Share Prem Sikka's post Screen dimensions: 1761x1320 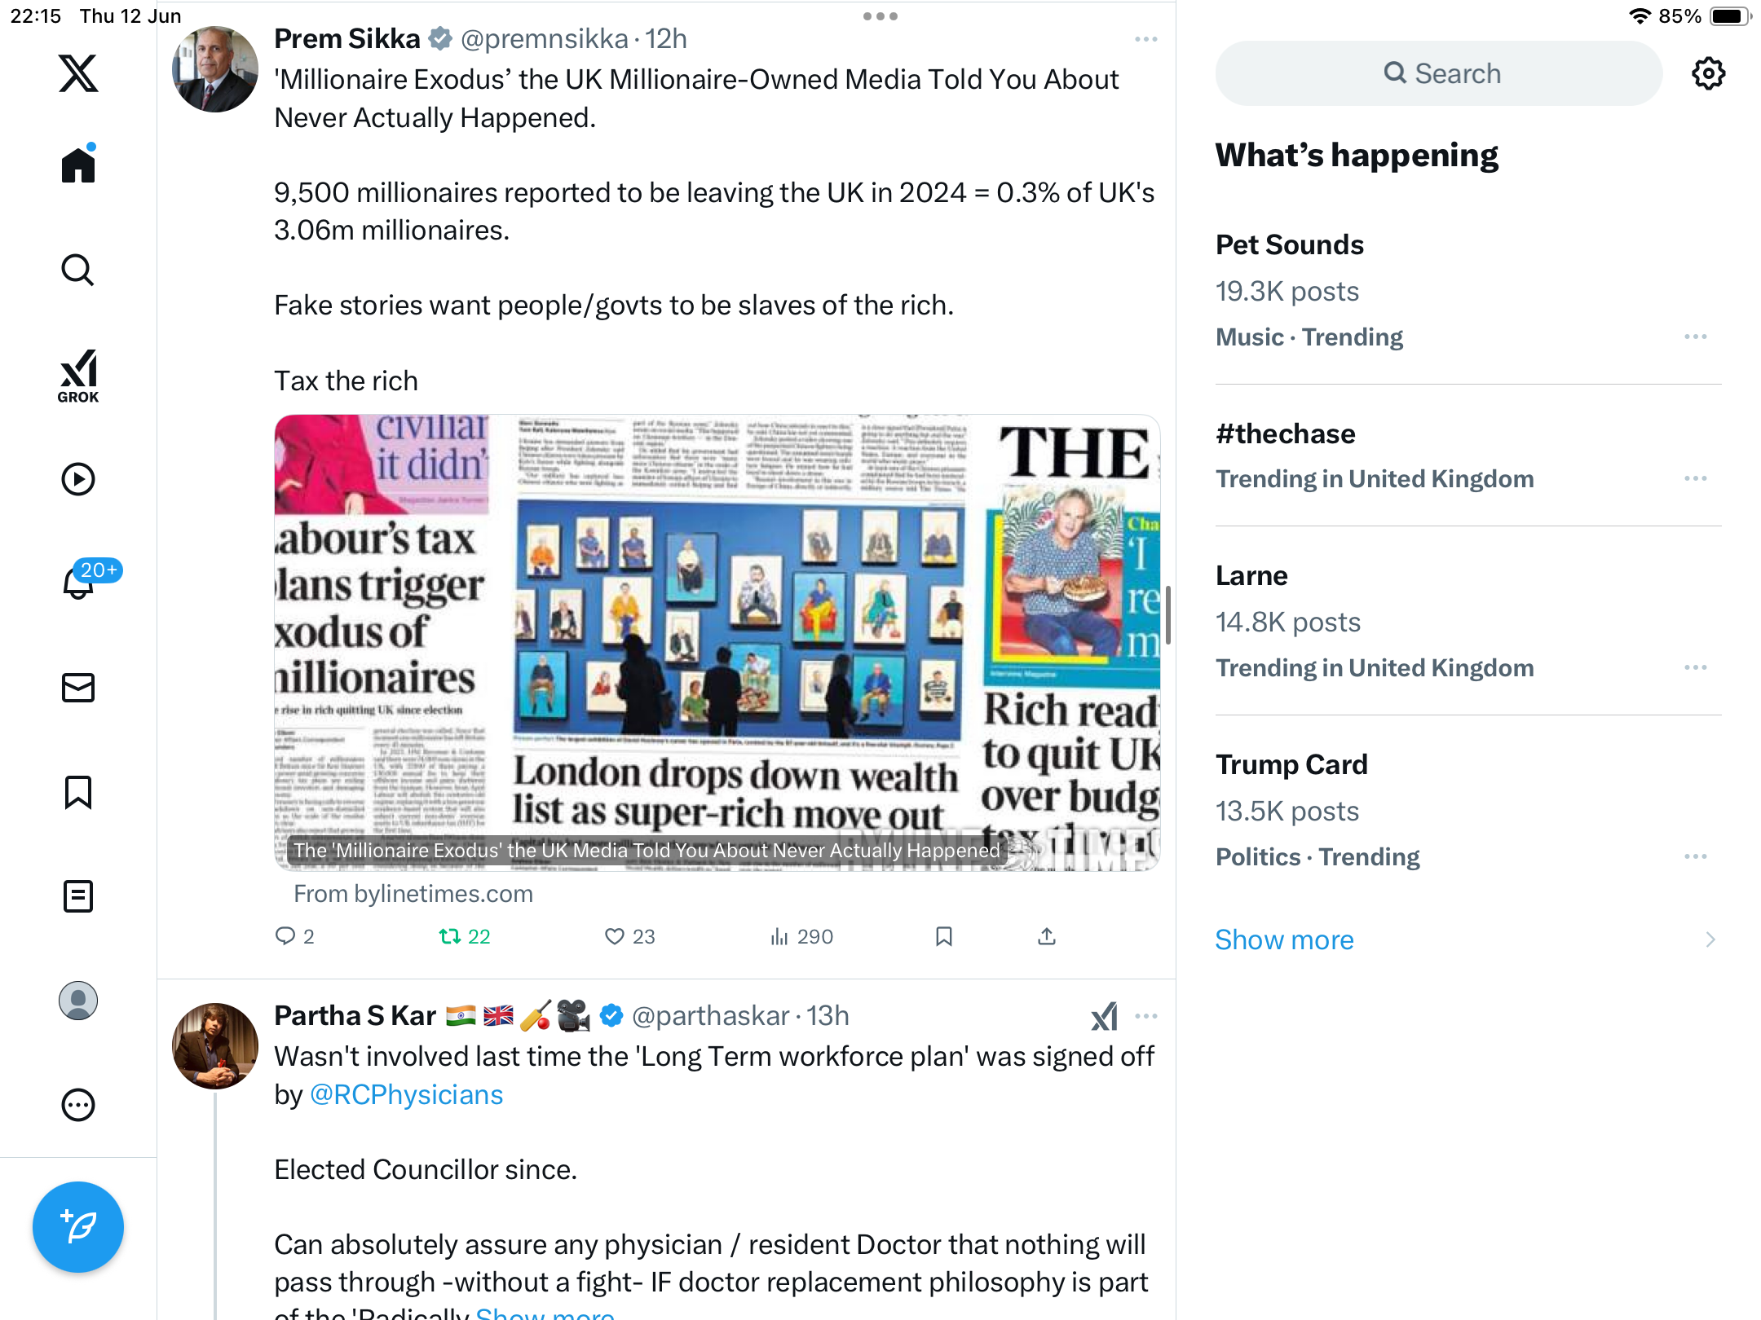(x=1047, y=937)
